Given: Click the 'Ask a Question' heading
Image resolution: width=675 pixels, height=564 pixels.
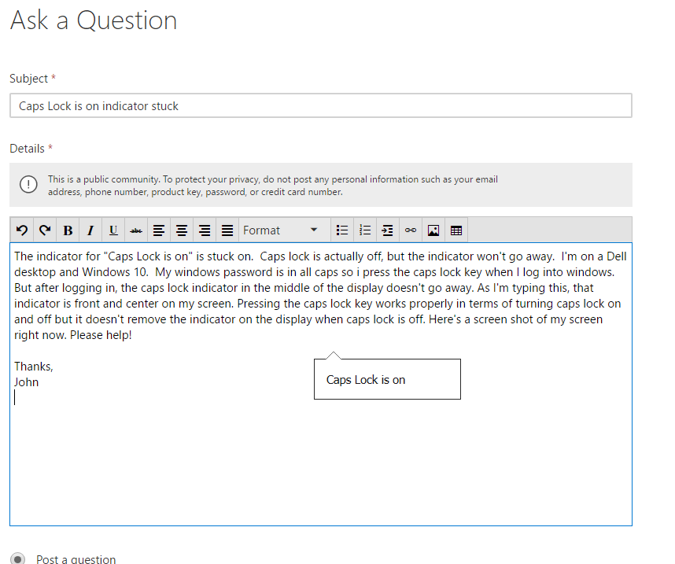Looking at the screenshot, I should pos(94,20).
